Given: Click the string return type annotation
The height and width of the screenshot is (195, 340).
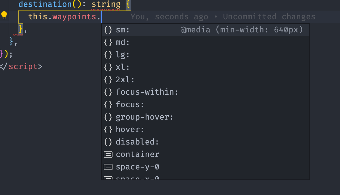Looking at the screenshot, I should point(106,4).
